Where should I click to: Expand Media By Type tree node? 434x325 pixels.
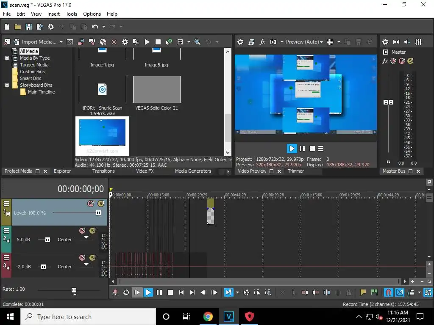coord(7,58)
